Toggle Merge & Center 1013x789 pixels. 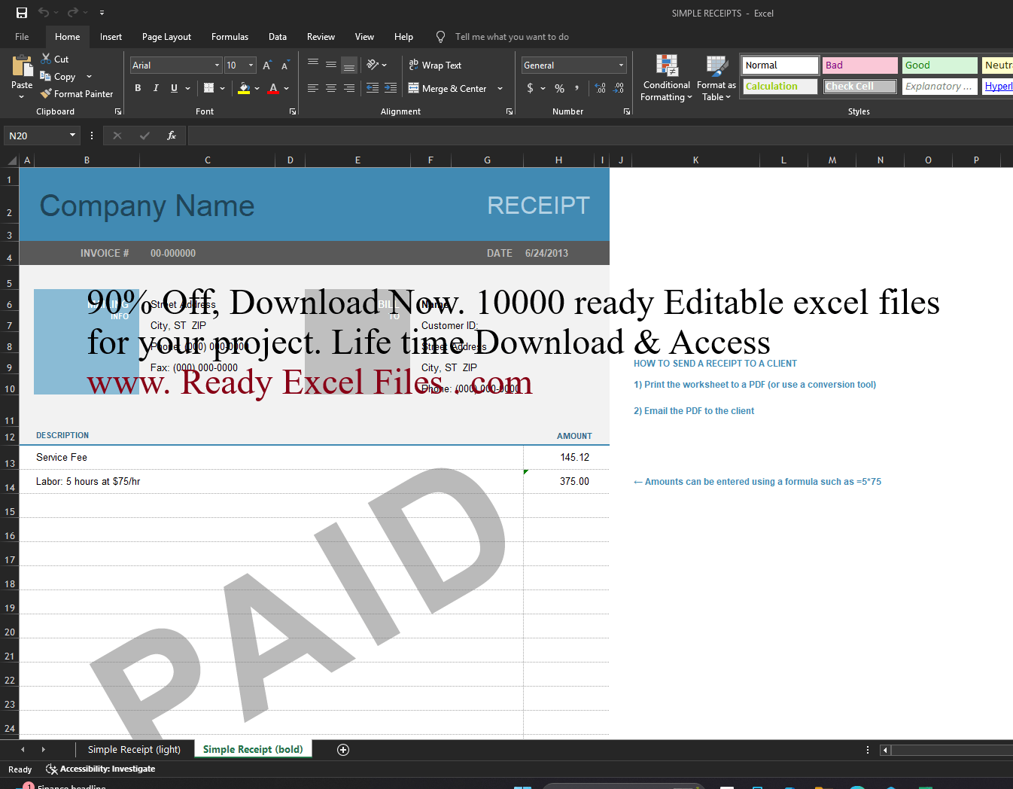pos(448,88)
